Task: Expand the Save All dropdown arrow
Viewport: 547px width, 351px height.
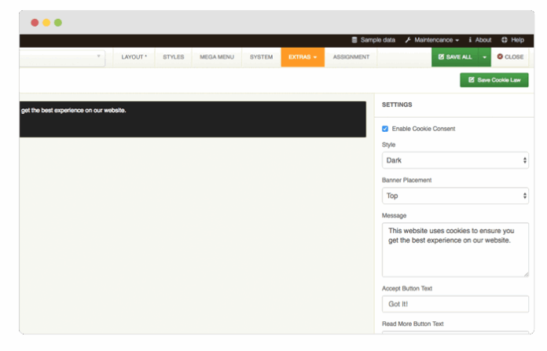Action: coord(485,57)
